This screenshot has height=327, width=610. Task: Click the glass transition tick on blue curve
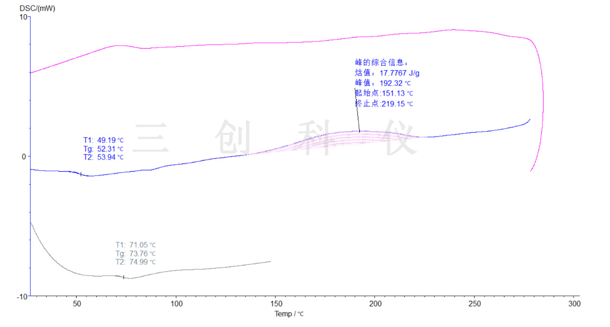[x=81, y=174]
